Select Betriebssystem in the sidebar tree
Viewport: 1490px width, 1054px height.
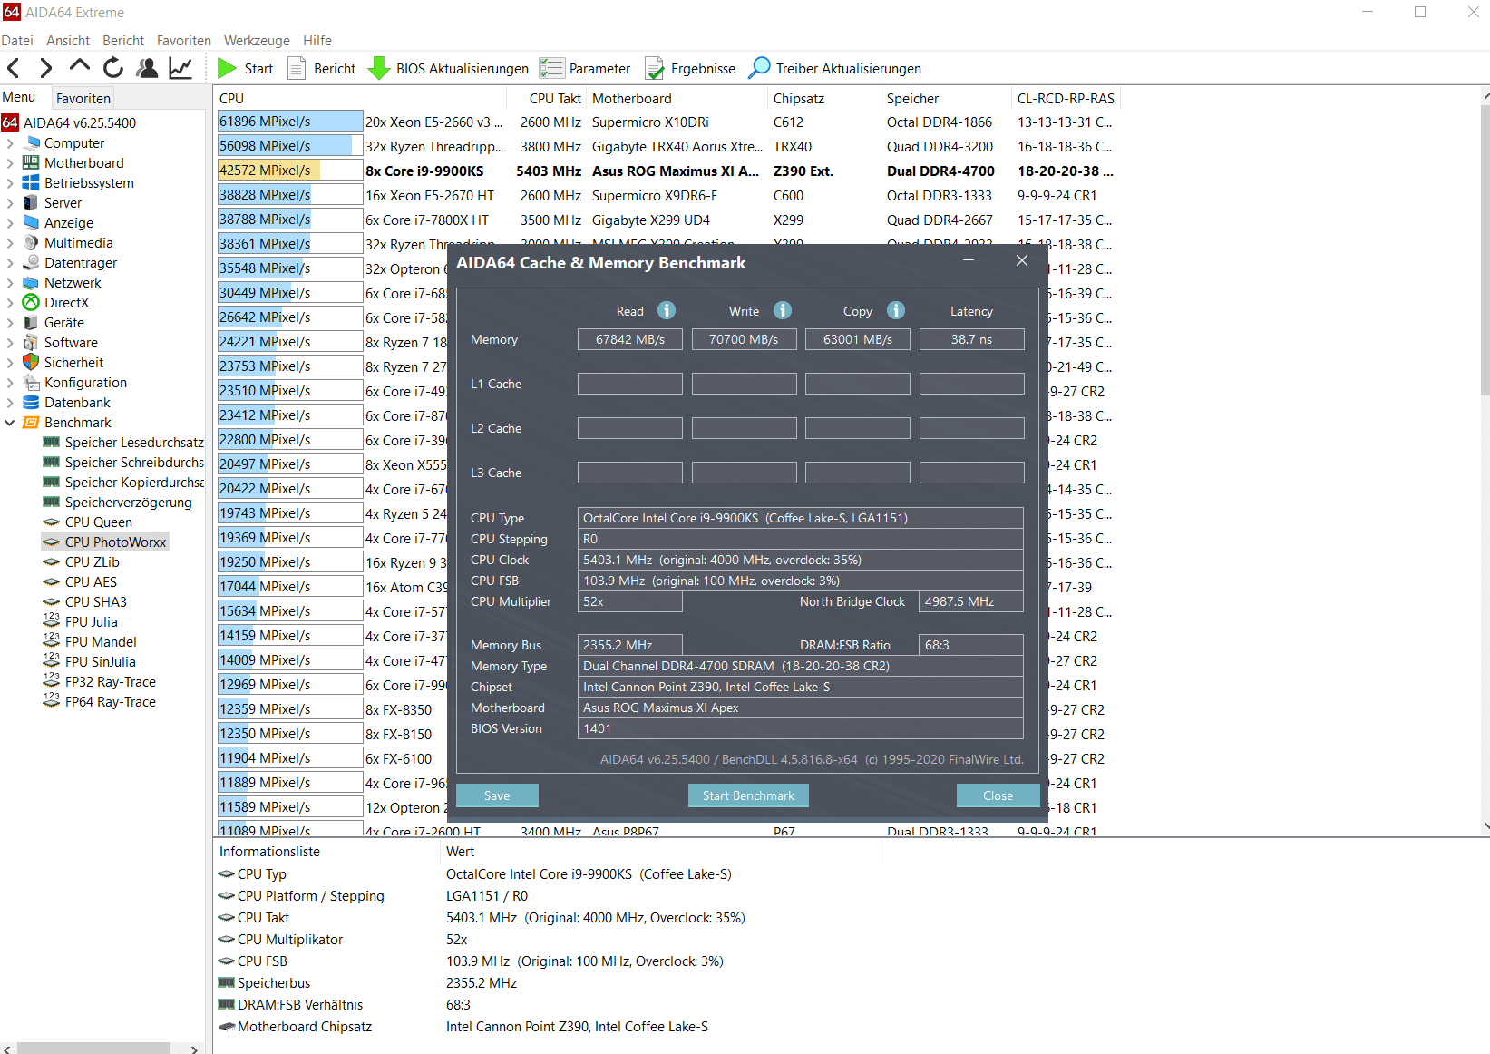[x=89, y=182]
